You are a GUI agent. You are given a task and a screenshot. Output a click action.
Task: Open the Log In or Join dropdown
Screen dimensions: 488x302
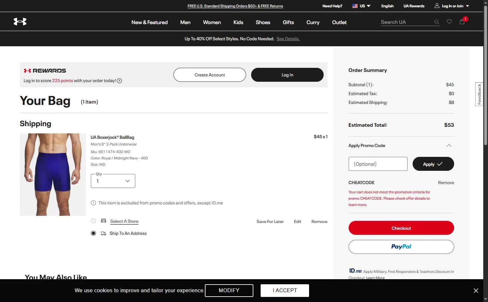(x=452, y=6)
